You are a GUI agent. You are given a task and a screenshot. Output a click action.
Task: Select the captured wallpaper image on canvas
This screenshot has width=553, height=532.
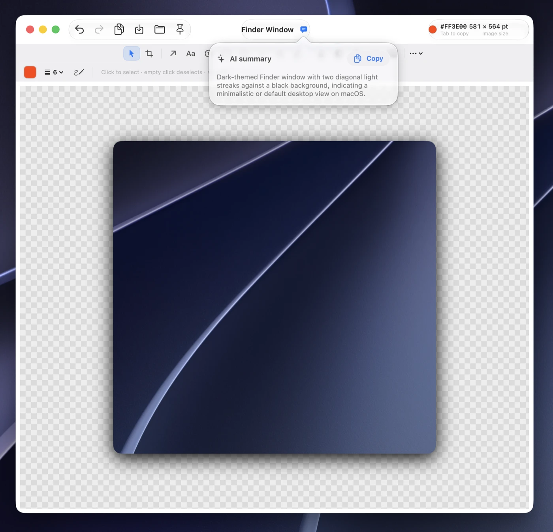pos(275,297)
